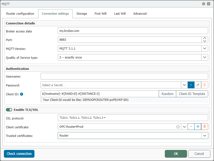Add a new client certificate
The height and width of the screenshot is (161, 214).
[191, 127]
